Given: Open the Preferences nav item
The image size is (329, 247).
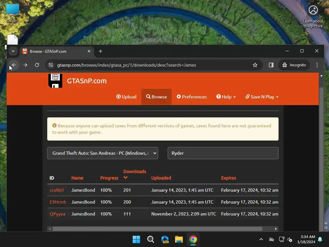Looking at the screenshot, I should [x=191, y=97].
